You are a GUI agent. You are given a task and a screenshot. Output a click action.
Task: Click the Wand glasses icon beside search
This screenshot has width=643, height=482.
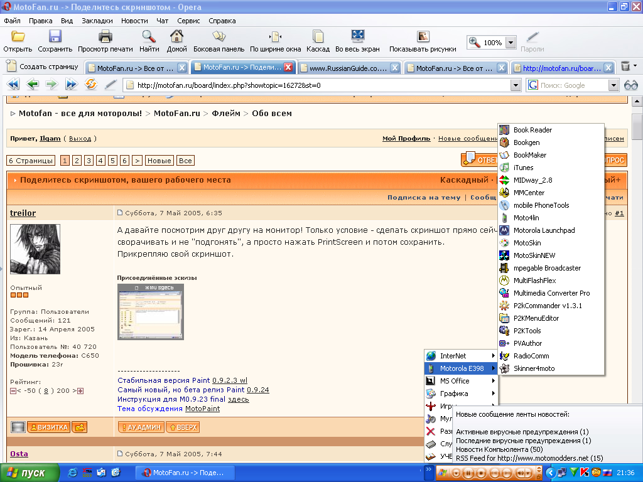pos(630,85)
